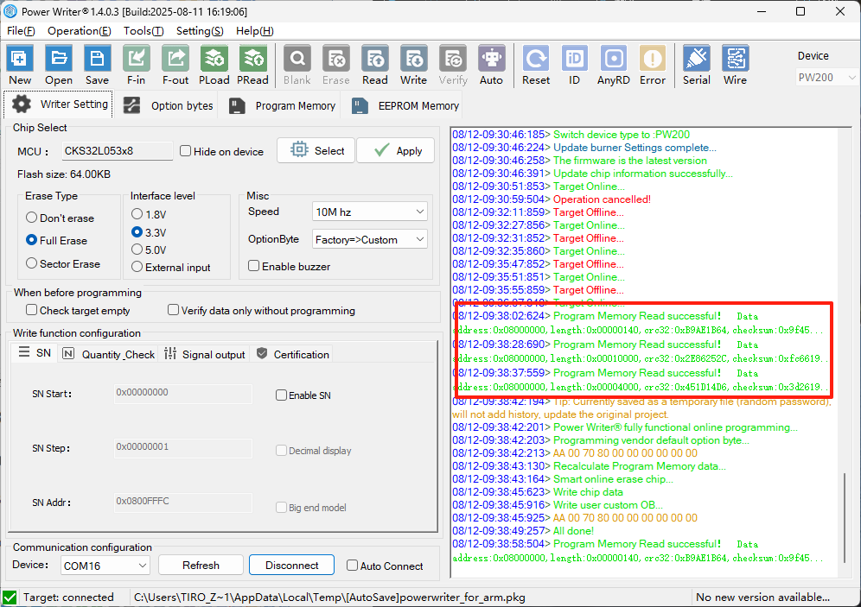Open the Serial tool icon
Image resolution: width=861 pixels, height=607 pixels.
696,65
